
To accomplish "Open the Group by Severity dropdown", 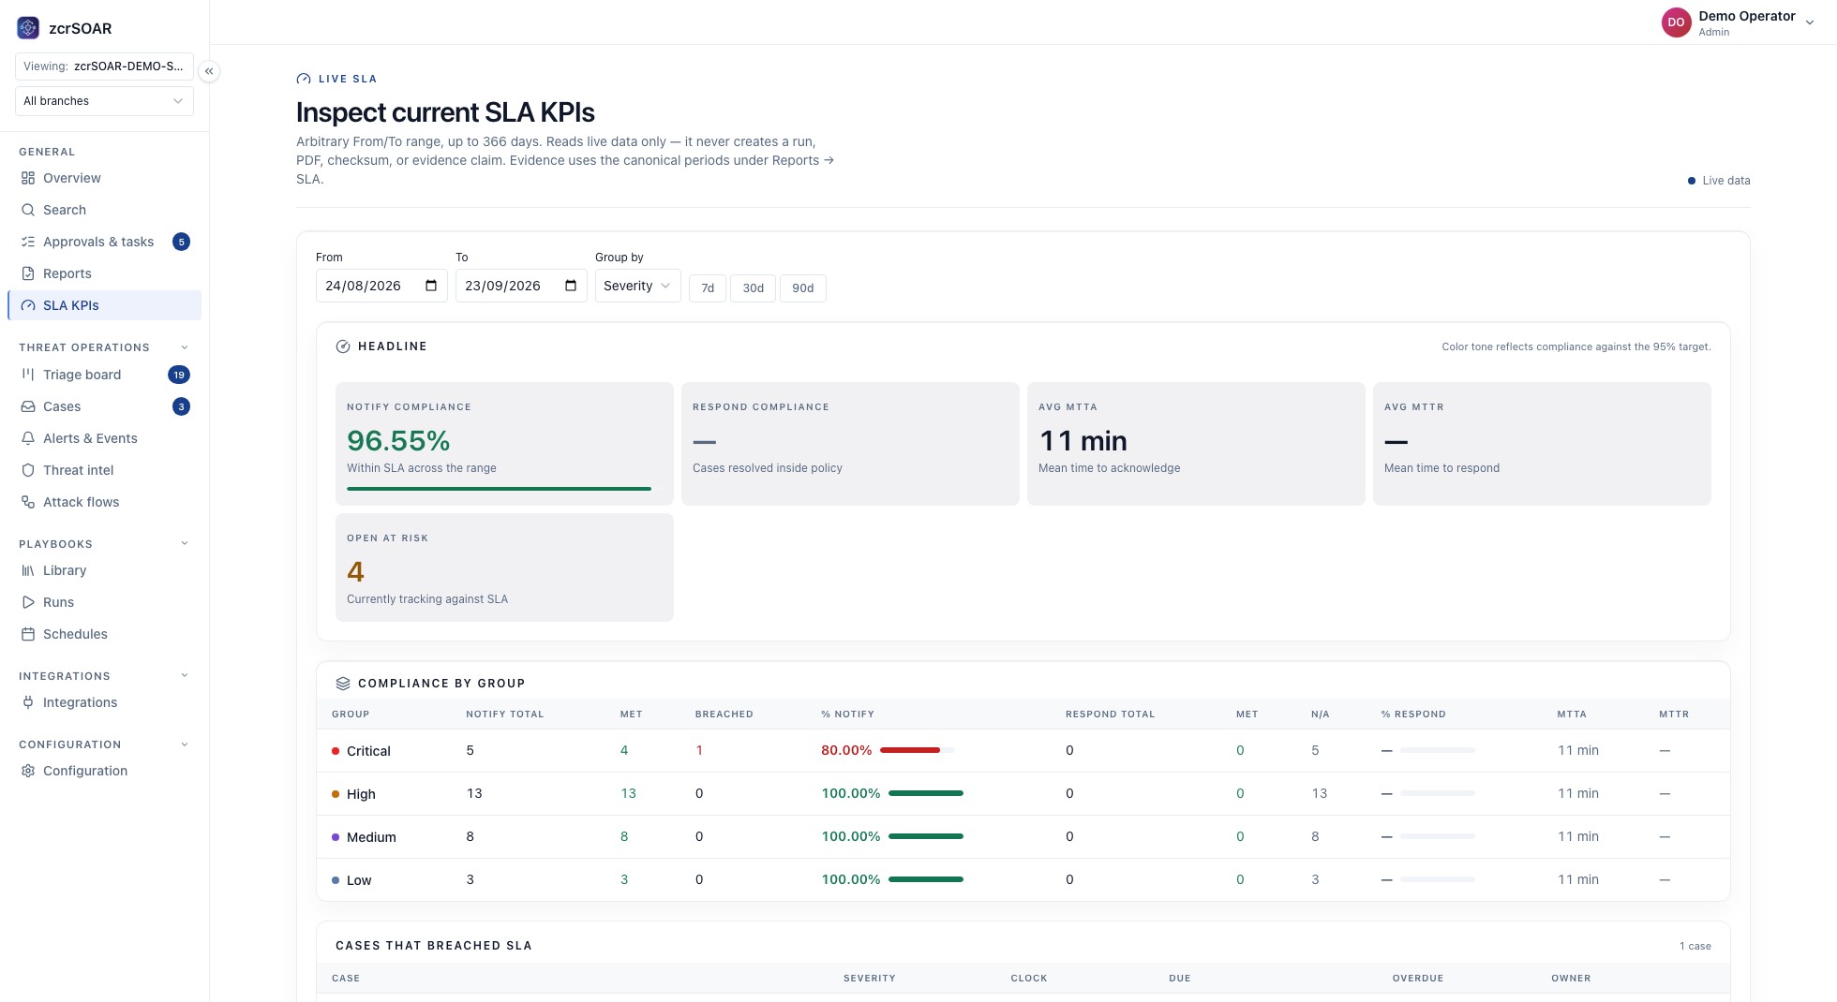I will click(x=637, y=286).
